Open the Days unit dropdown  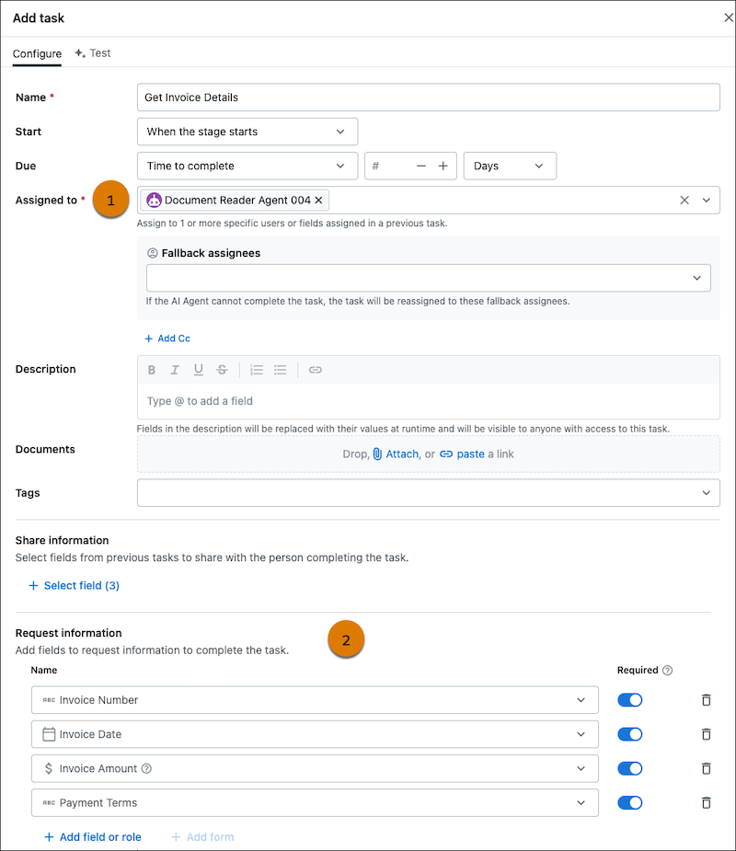[510, 166]
